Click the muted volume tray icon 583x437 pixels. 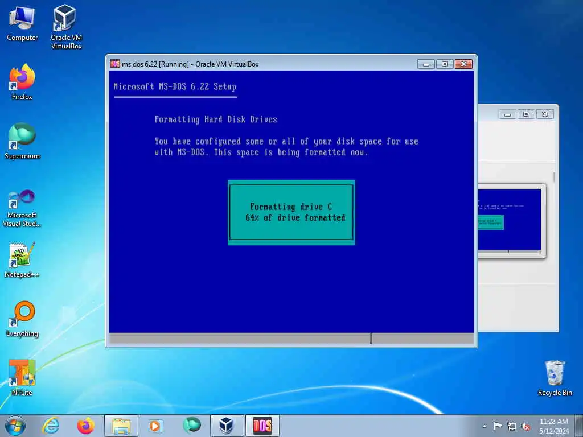[525, 426]
